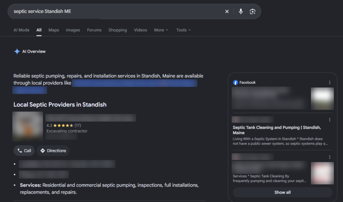Click the Facebook logo icon in sources panel
Screen dimensions: 343x202
coord(235,82)
